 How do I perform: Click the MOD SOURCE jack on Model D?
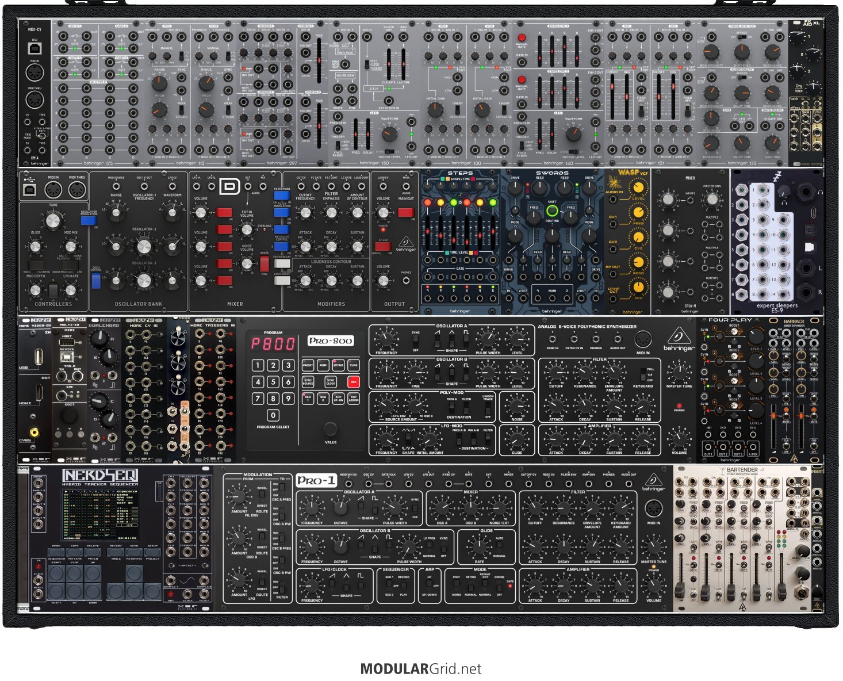pos(116,186)
